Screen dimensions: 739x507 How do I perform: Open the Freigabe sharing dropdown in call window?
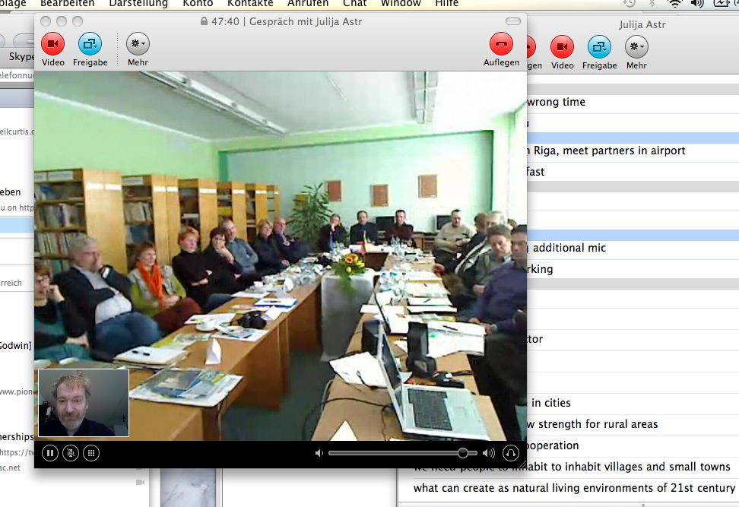coord(90,45)
